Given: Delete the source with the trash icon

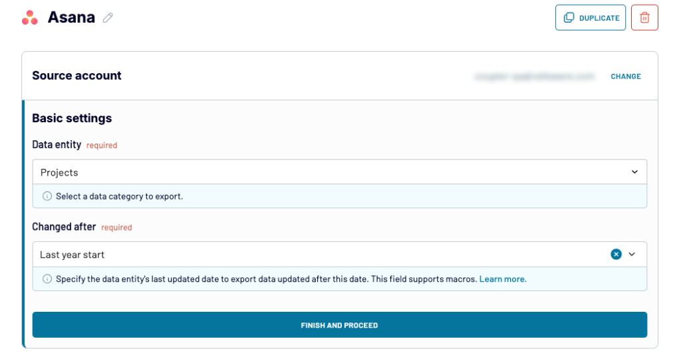Looking at the screenshot, I should pos(644,18).
